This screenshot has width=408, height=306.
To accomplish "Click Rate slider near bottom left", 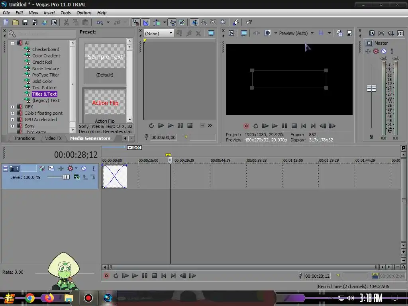I will [x=65, y=273].
